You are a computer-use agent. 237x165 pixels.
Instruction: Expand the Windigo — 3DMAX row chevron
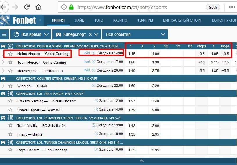(x=3, y=86)
